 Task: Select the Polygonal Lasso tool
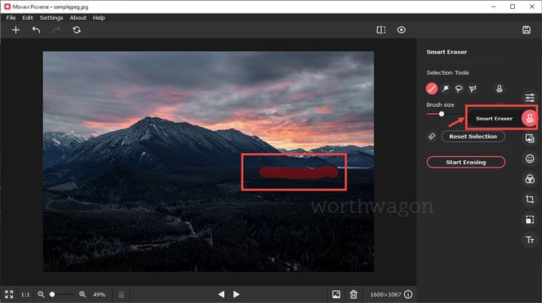(473, 89)
